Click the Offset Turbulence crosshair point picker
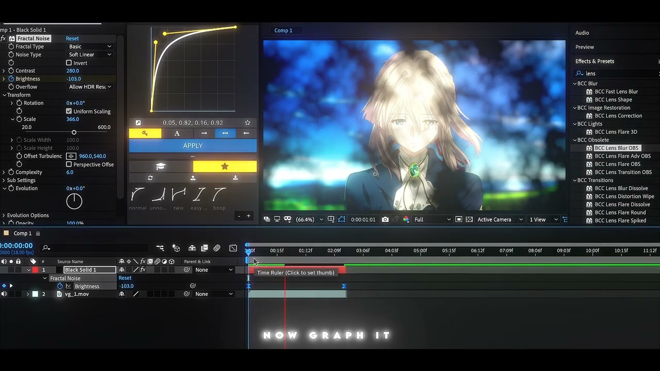 coord(71,156)
